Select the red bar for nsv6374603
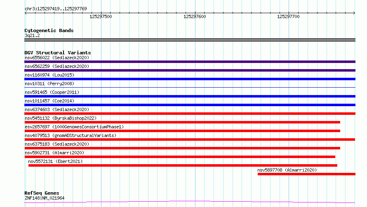 [190, 114]
